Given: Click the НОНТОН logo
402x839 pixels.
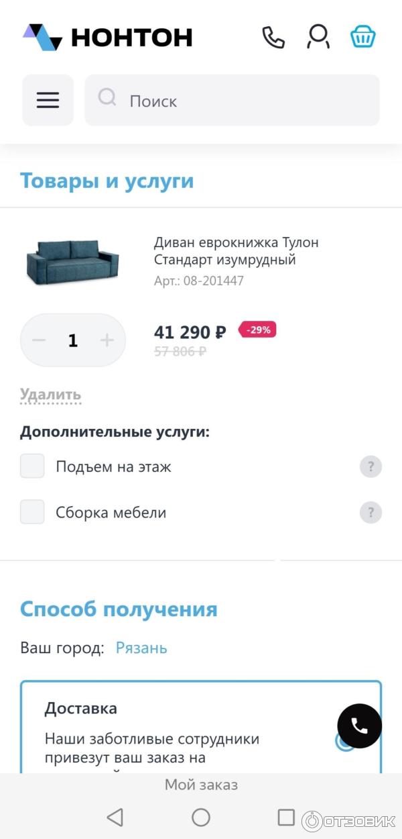Looking at the screenshot, I should (107, 37).
